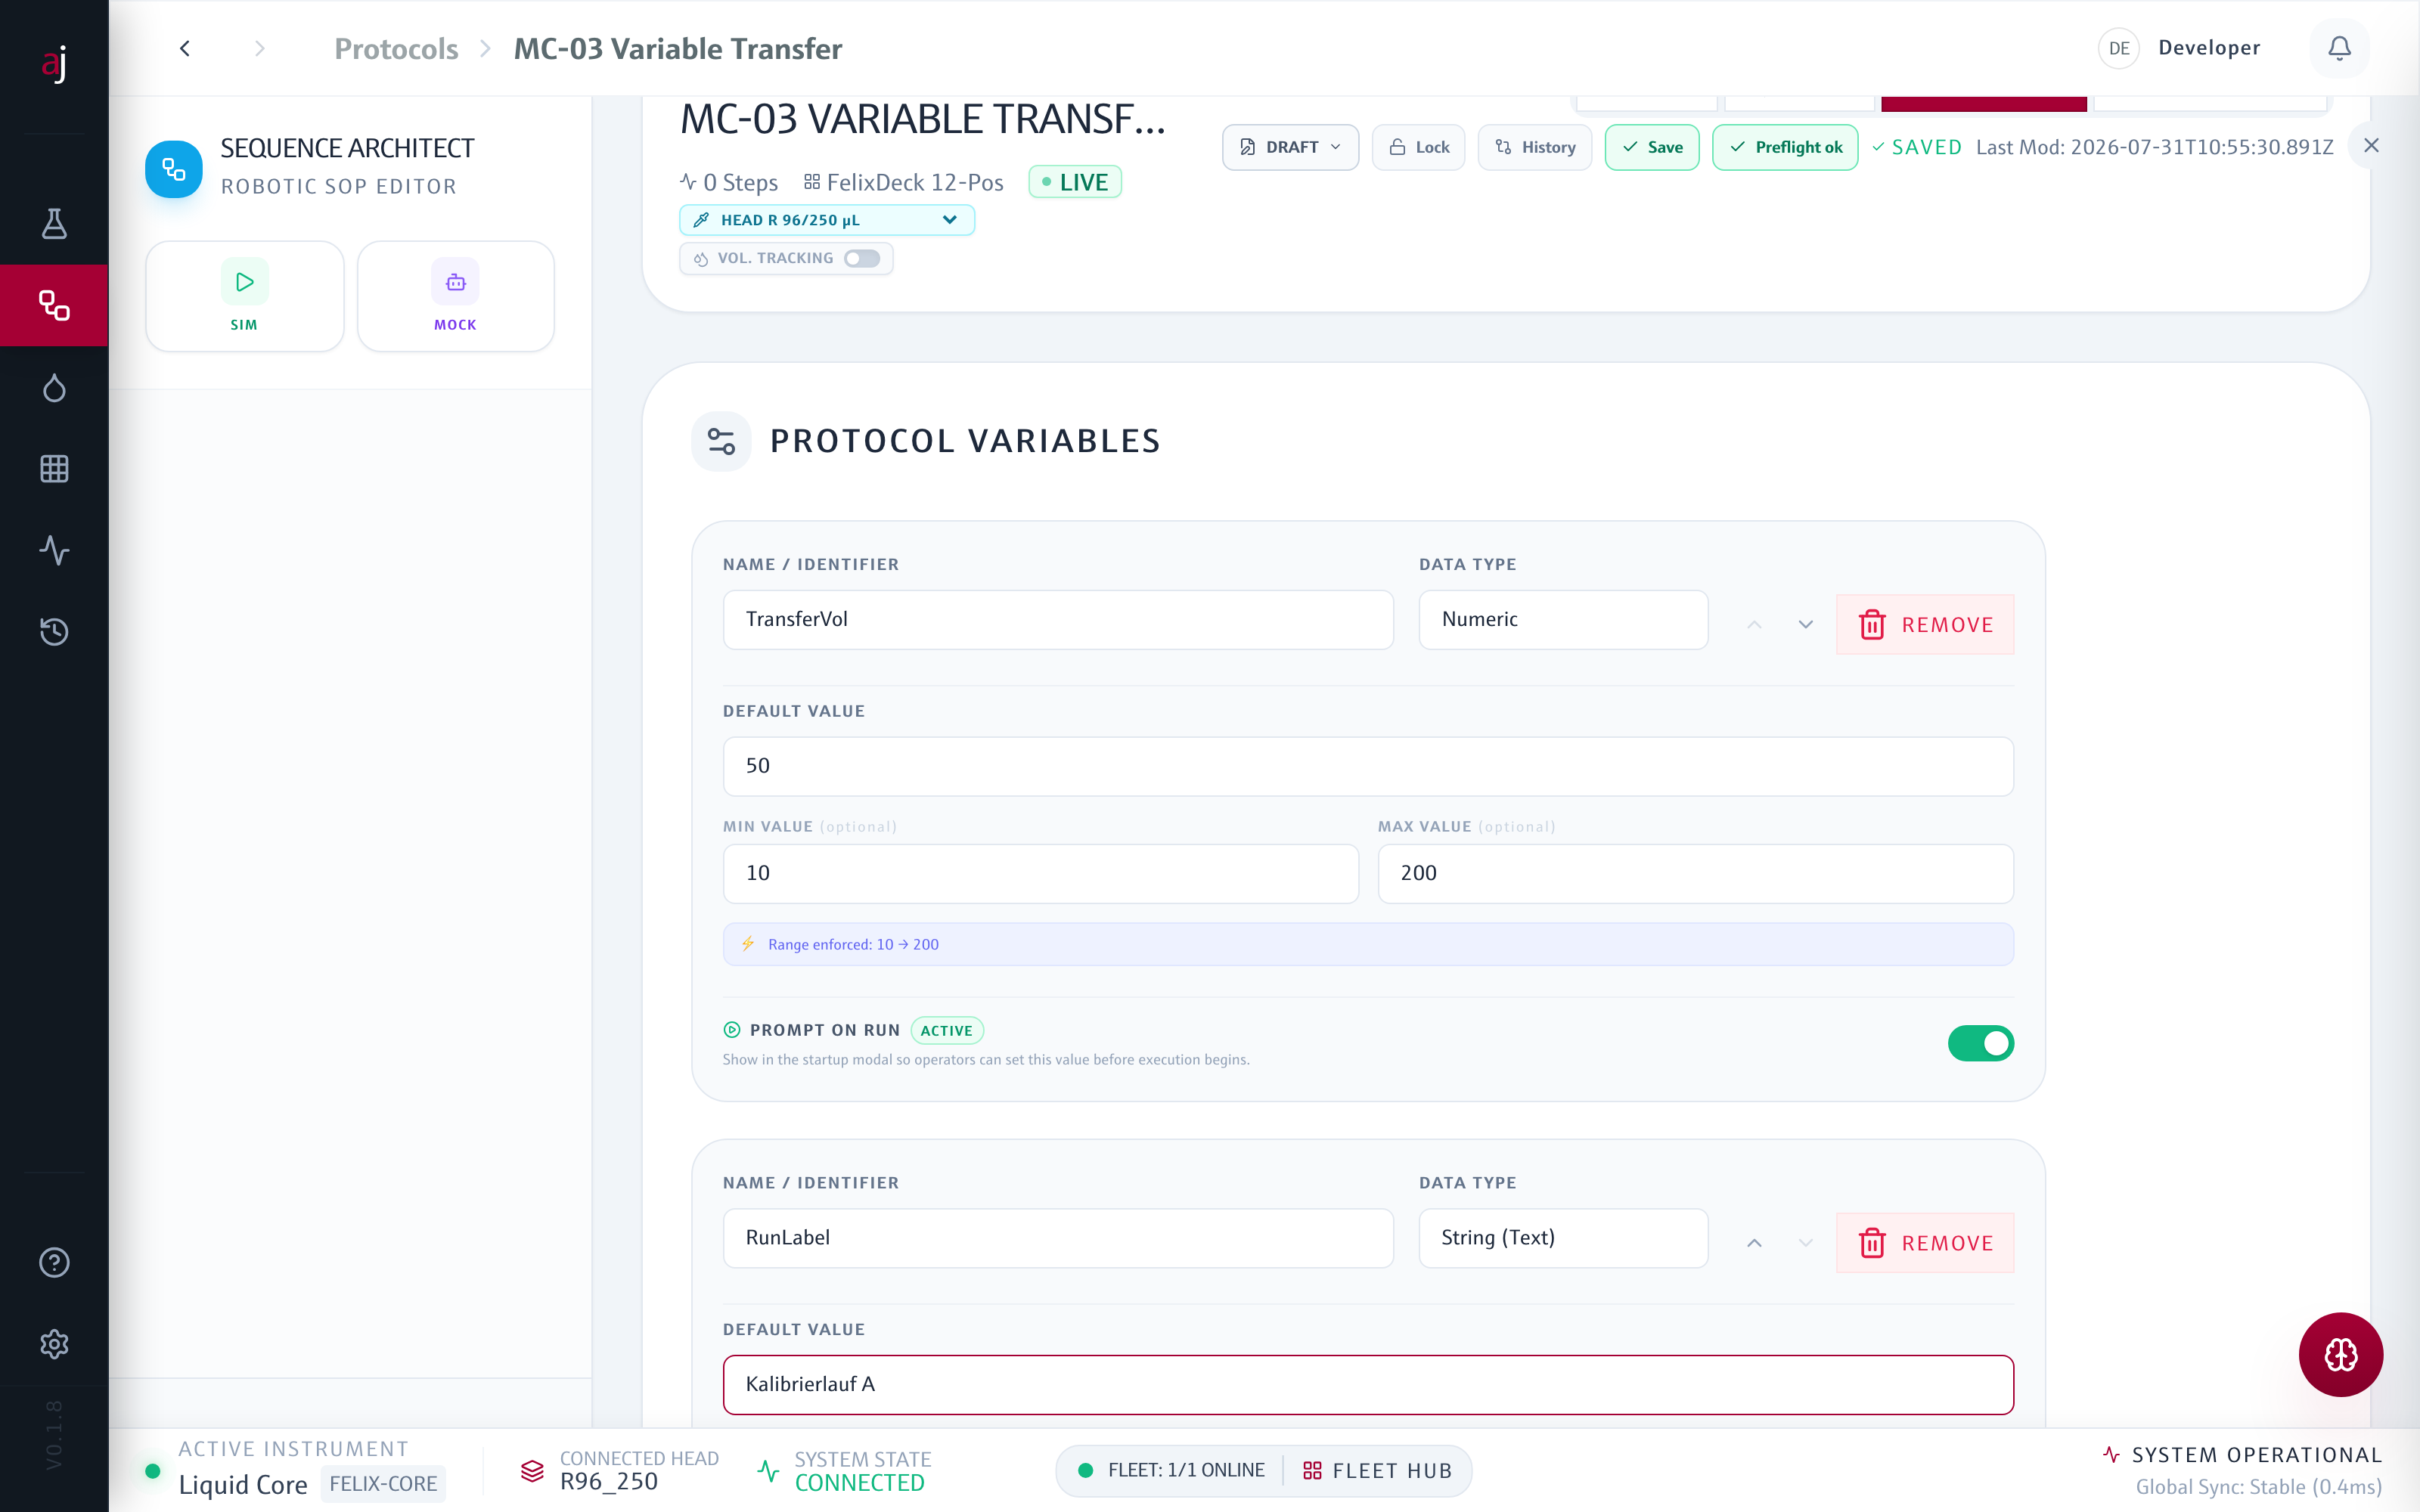This screenshot has height=1512, width=2420.
Task: Click the Max Value field showing 200
Action: (x=1695, y=873)
